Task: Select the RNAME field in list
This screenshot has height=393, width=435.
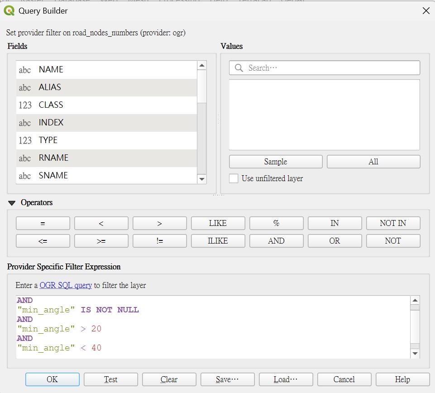Action: (x=106, y=158)
